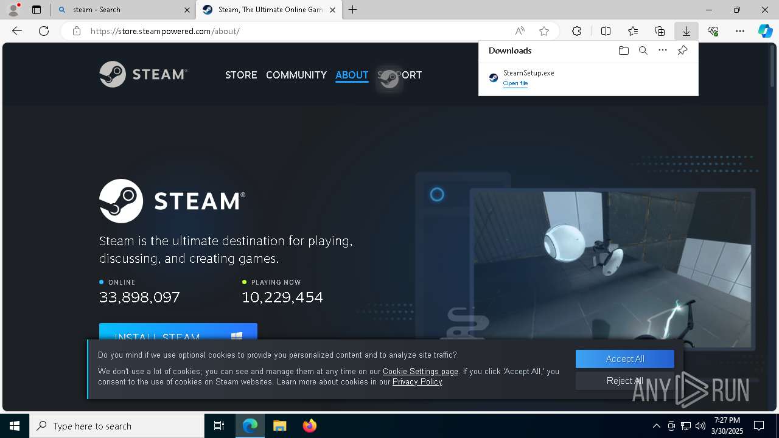Image resolution: width=779 pixels, height=438 pixels.
Task: Open the browser profile avatar
Action: pyautogui.click(x=13, y=10)
